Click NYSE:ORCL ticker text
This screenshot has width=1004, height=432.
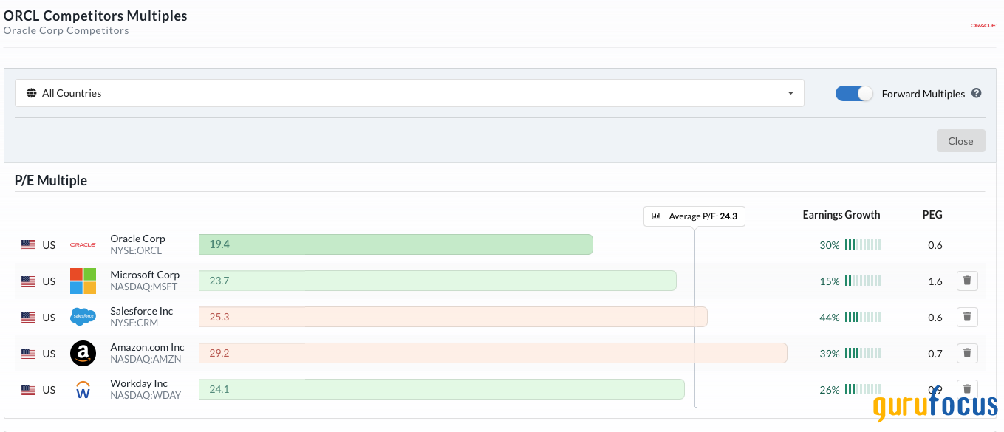pyautogui.click(x=136, y=250)
